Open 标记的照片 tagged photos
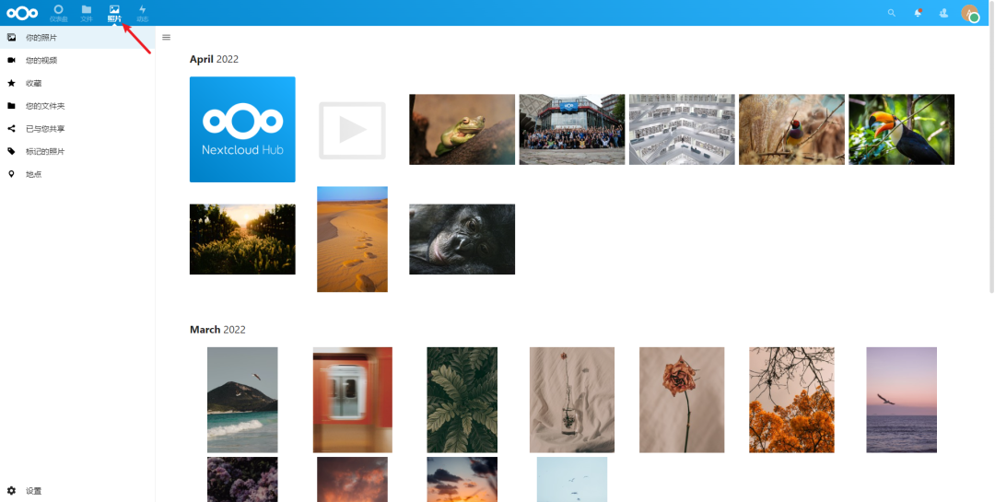 pyautogui.click(x=77, y=152)
